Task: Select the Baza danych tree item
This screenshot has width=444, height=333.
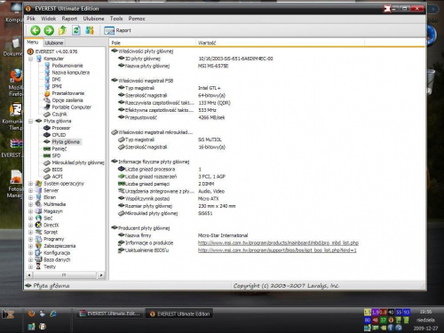Action: tap(57, 260)
